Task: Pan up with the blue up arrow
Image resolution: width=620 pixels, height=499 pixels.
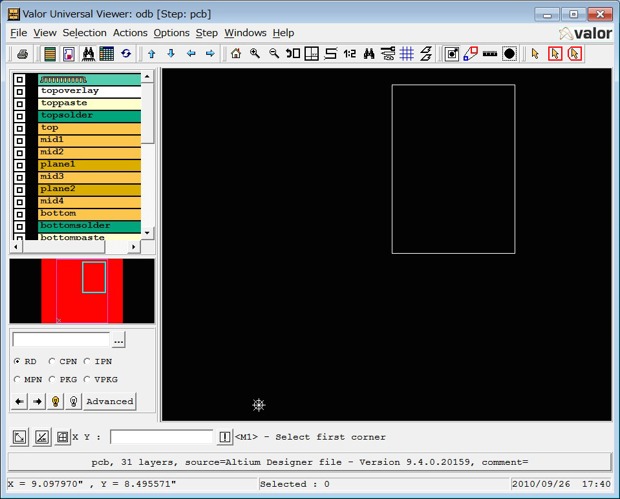Action: click(152, 54)
